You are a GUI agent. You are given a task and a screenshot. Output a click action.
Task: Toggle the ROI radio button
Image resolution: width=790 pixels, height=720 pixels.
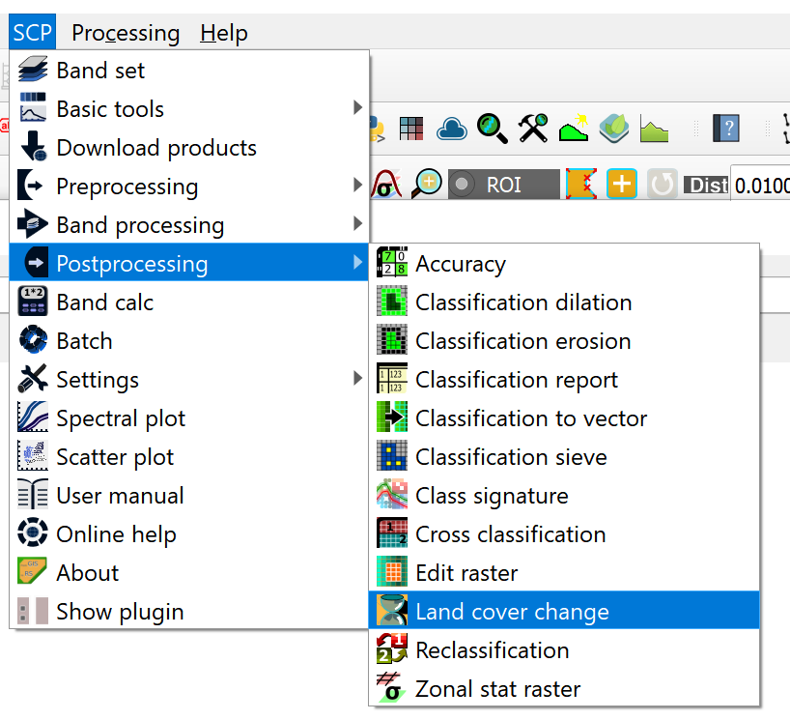coord(464,184)
